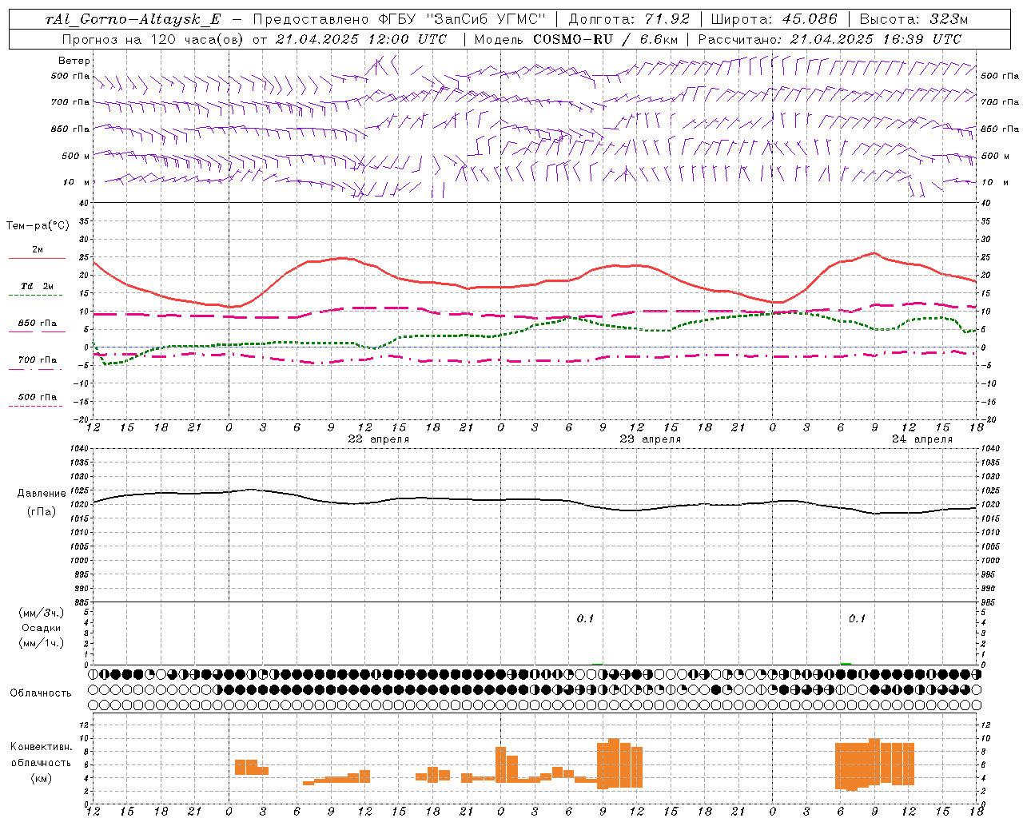Click the 0.1 precipitation value on 23 апреля
This screenshot has width=1023, height=818.
[x=586, y=619]
